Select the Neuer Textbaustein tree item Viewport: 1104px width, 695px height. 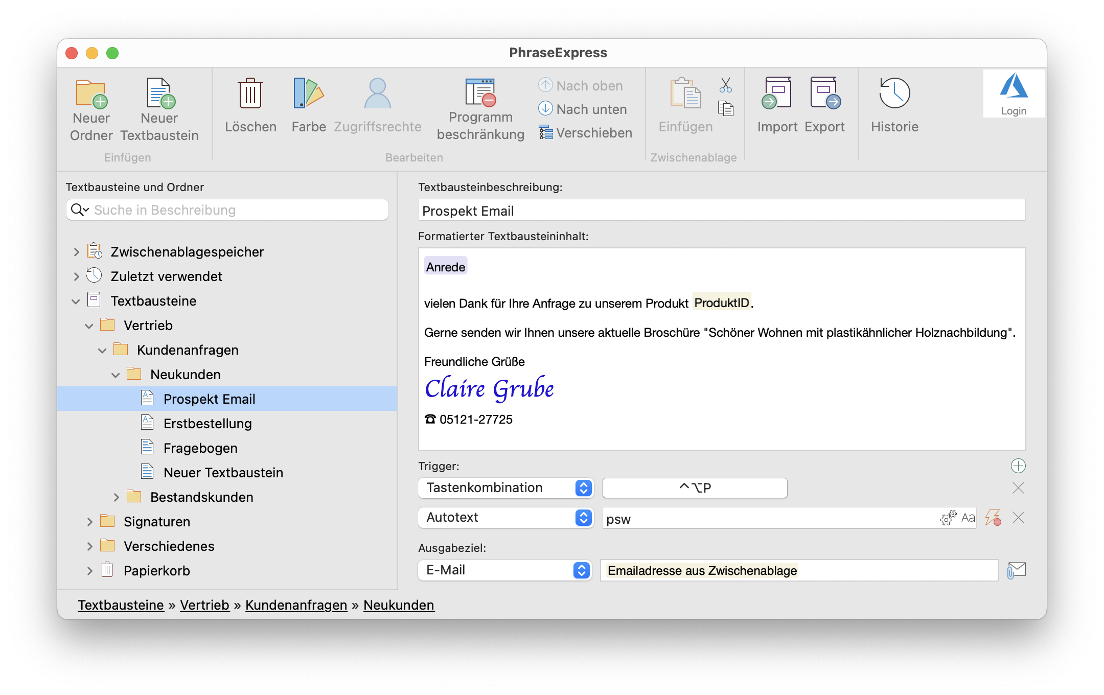(x=223, y=472)
